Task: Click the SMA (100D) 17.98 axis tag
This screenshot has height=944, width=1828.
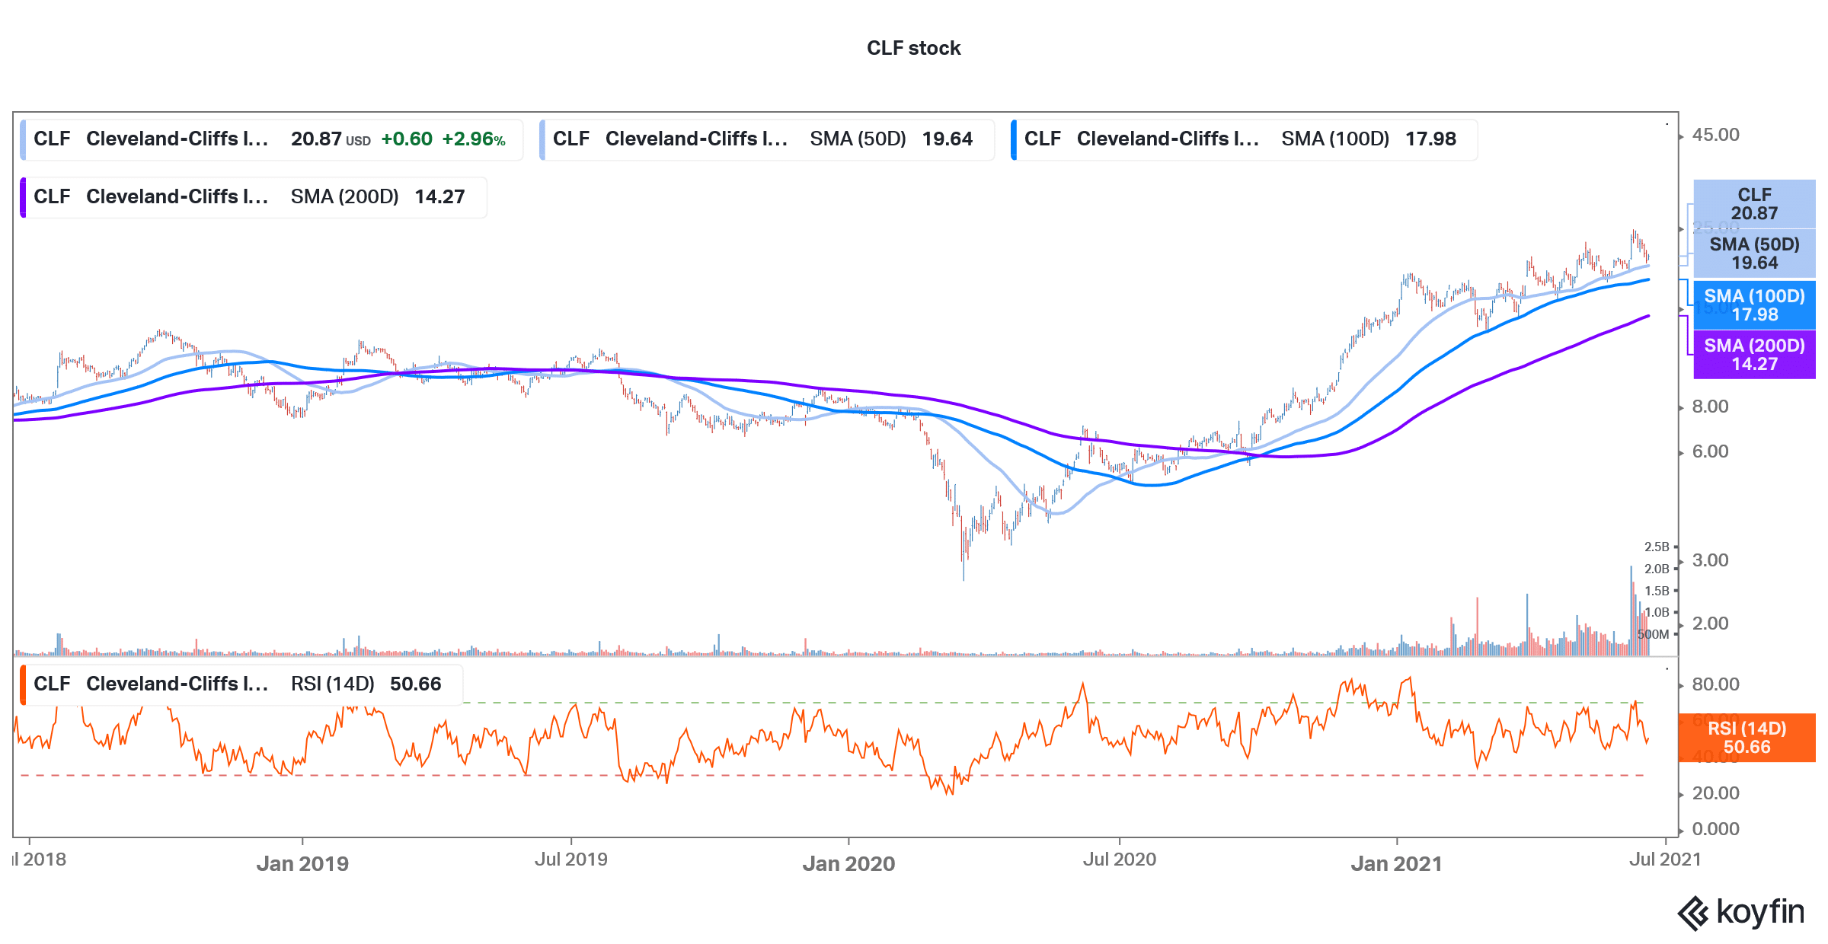Action: pyautogui.click(x=1754, y=305)
